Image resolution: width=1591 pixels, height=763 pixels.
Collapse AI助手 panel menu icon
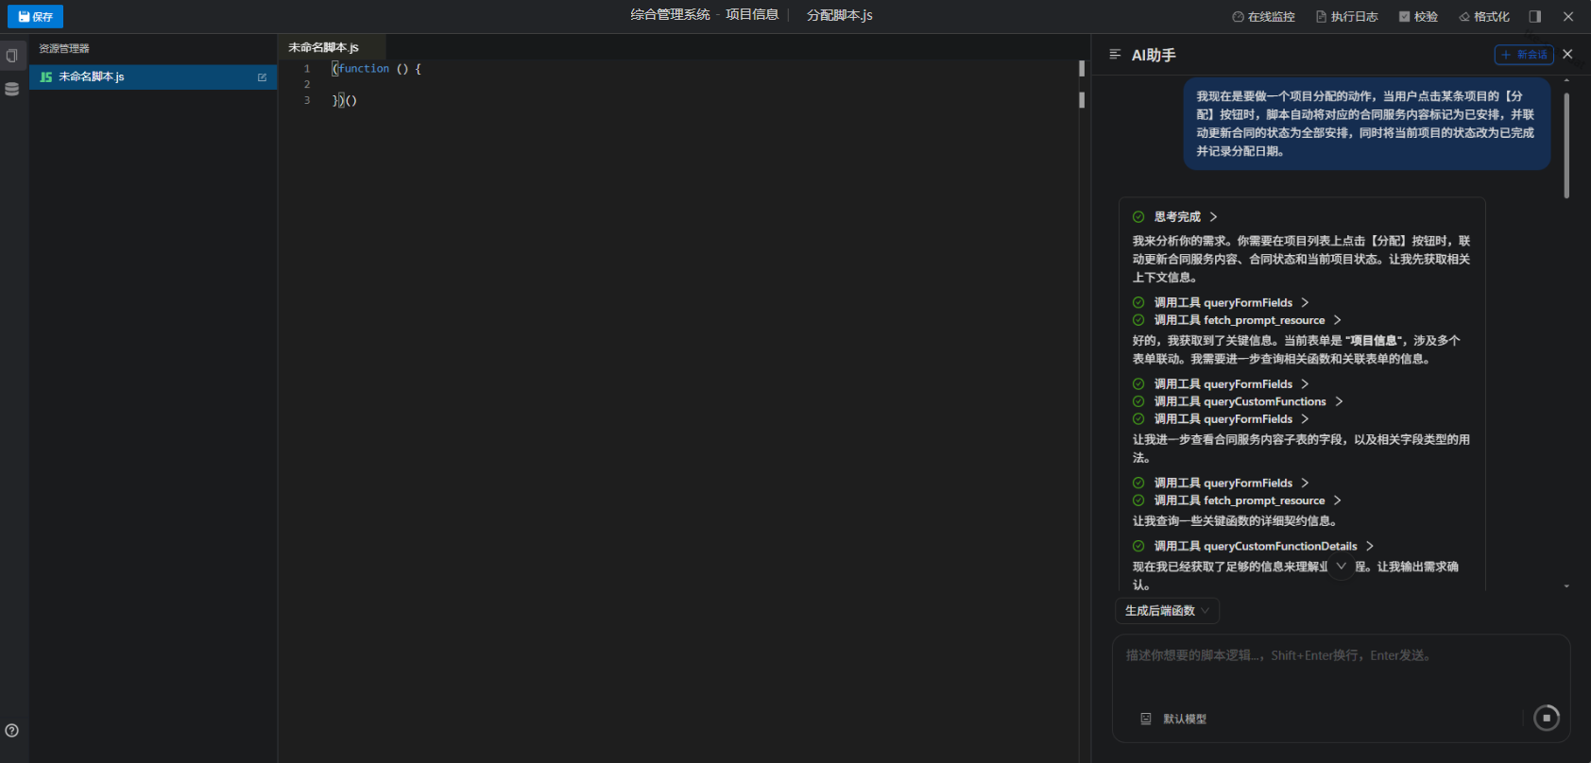[x=1115, y=55]
